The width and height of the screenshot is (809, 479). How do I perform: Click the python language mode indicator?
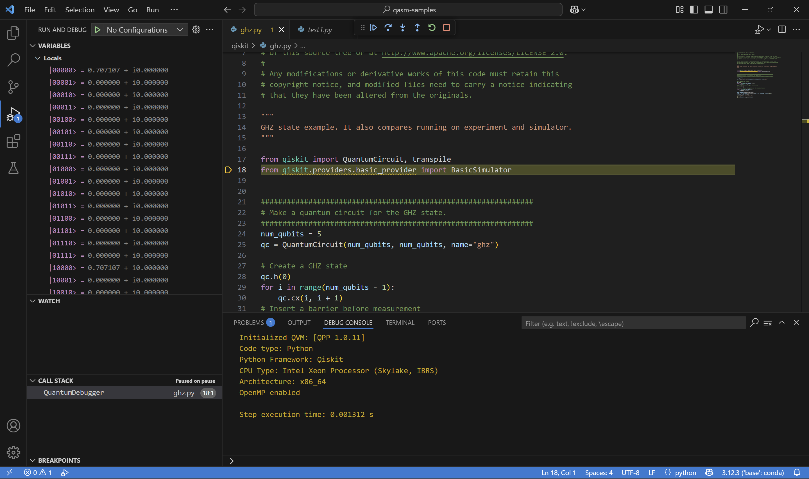pyautogui.click(x=685, y=473)
